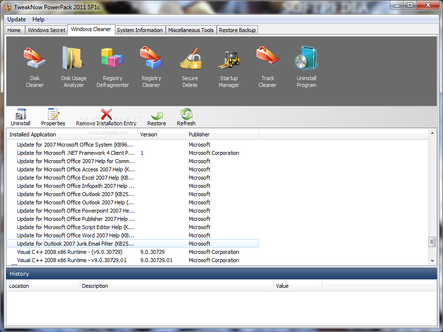Click Remove Installation Entry

[106, 117]
